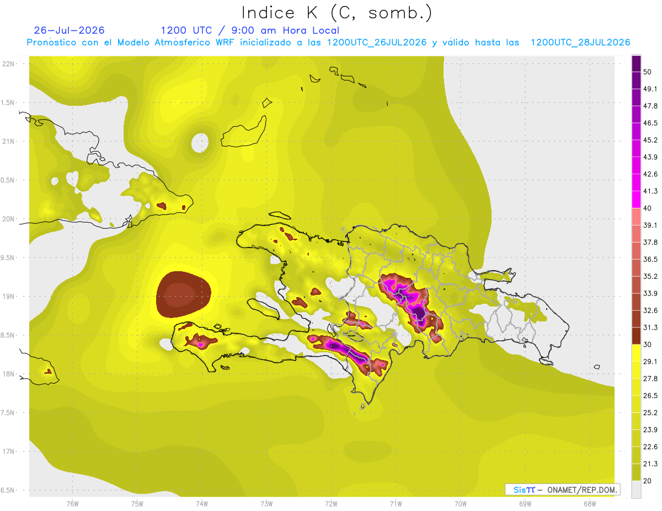This screenshot has width=662, height=511.
Task: Click the "42.6" color scale value
Action: [x=651, y=174]
